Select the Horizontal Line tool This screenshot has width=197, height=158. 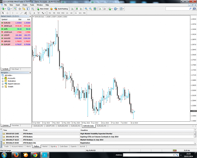(17, 13)
